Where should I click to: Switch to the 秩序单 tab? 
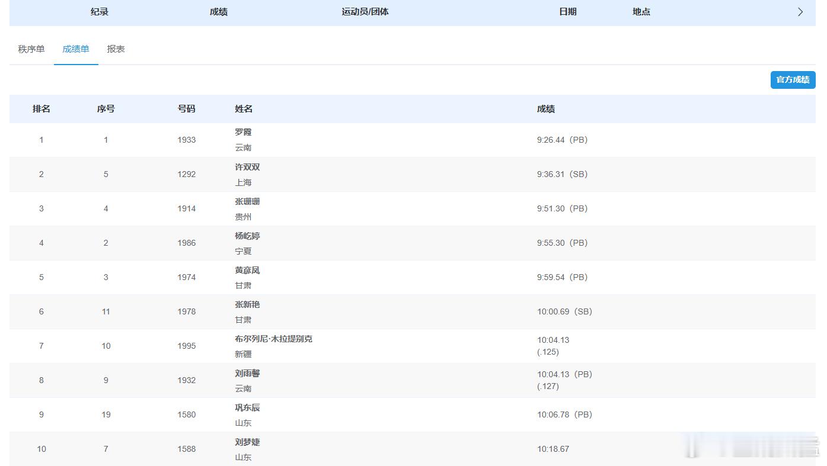pyautogui.click(x=31, y=49)
